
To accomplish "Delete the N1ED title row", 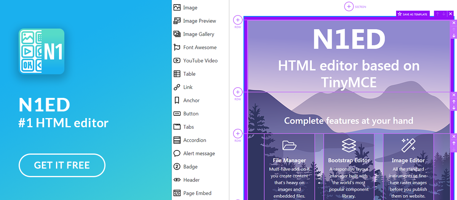I will pyautogui.click(x=454, y=23).
